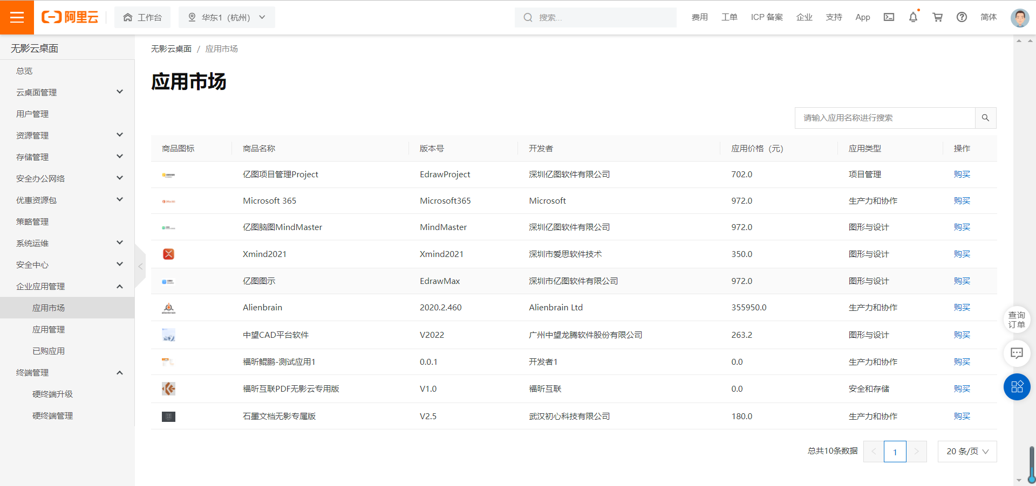Click the 亿图脑图MindMaster product icon
Screen dimensions: 1036x486
pyautogui.click(x=168, y=227)
